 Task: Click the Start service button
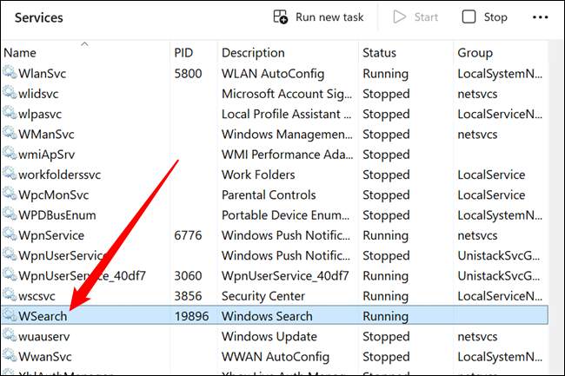pos(415,16)
